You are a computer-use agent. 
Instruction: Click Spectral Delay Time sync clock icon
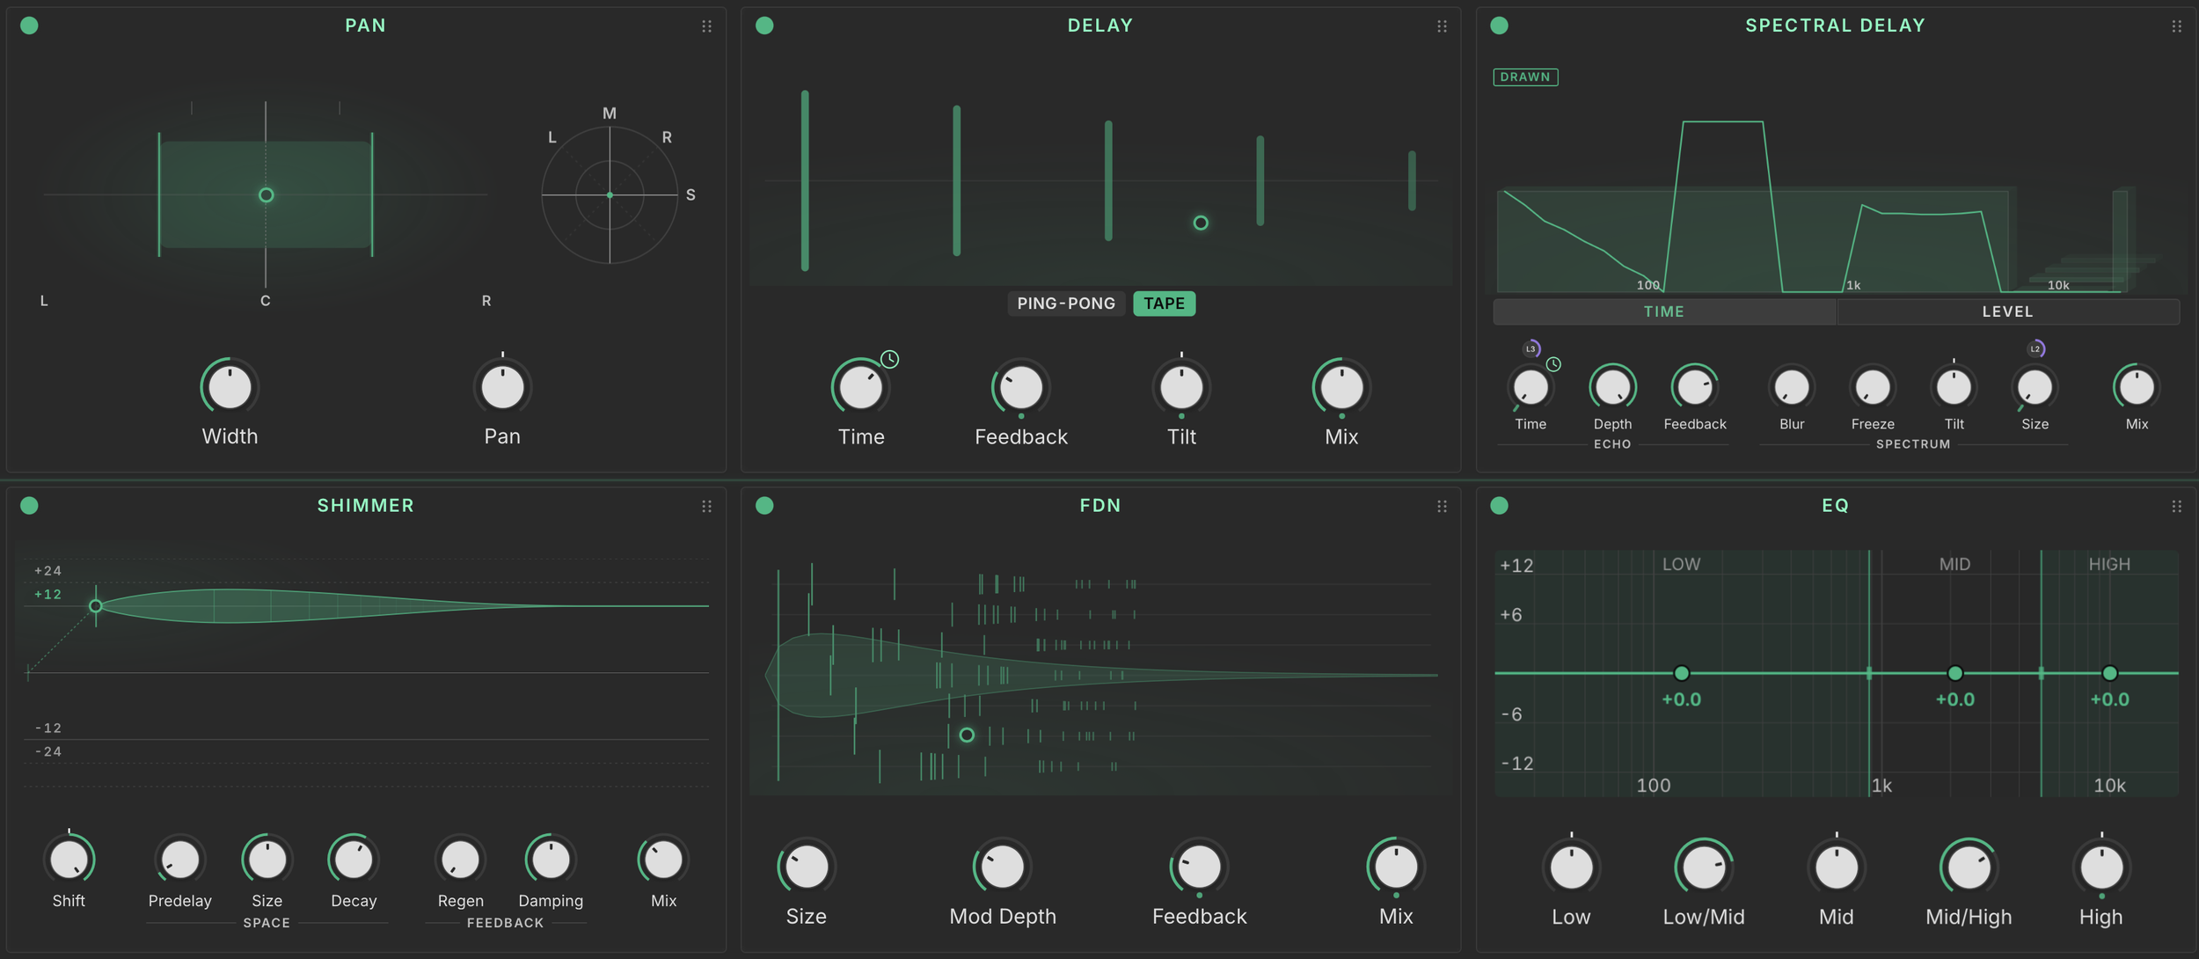point(1554,364)
